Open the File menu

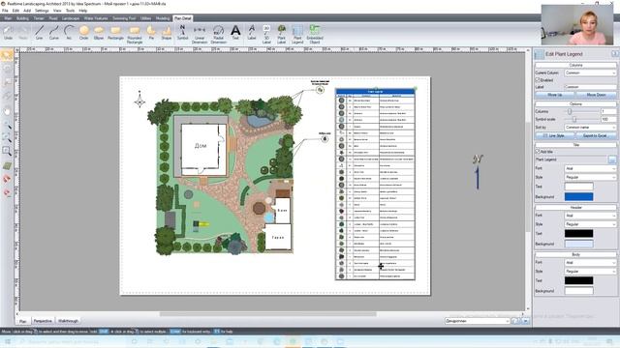pyautogui.click(x=5, y=11)
